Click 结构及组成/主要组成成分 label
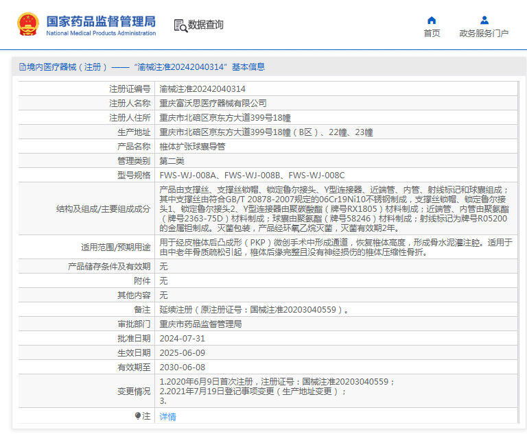 [x=103, y=209]
